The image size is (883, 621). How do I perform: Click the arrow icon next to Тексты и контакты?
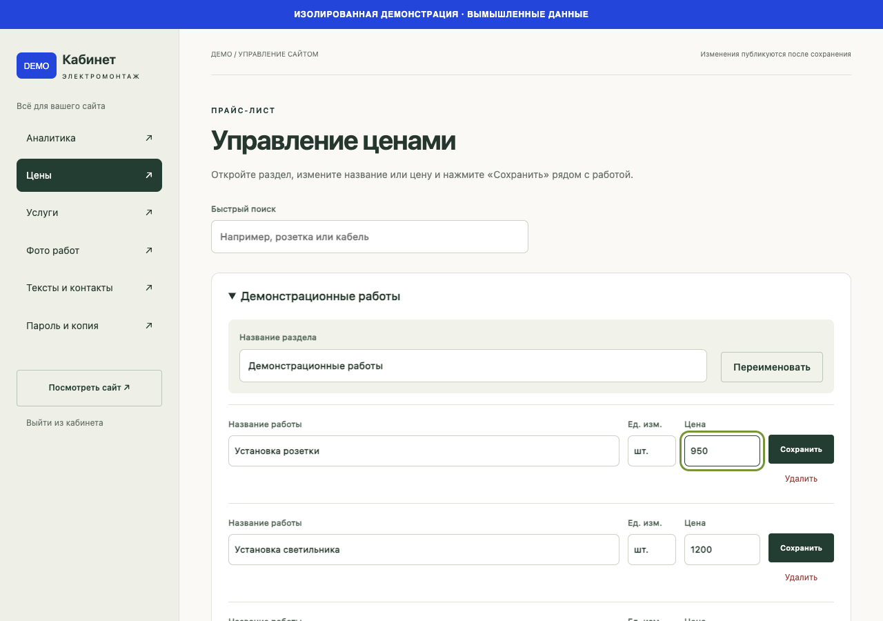(x=149, y=288)
